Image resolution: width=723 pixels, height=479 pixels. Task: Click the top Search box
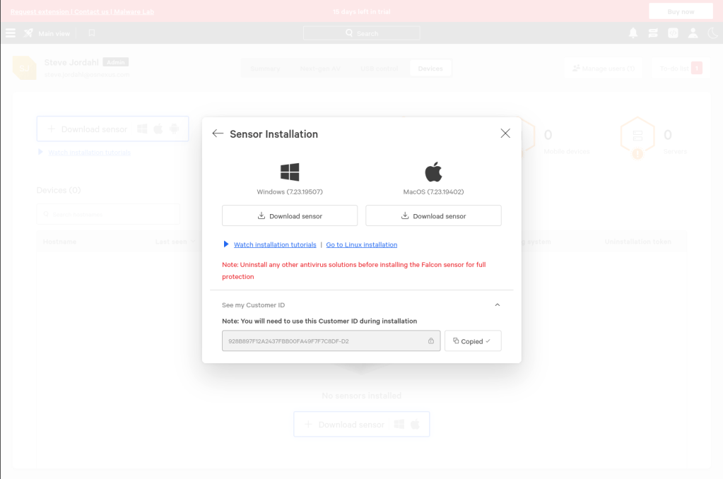tap(361, 33)
